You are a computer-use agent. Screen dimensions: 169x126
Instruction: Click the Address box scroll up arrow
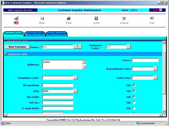click(x=84, y=62)
